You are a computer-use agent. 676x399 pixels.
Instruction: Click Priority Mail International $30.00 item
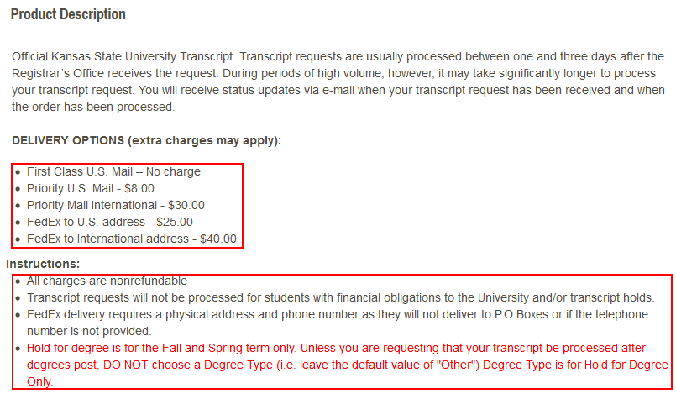coord(116,205)
